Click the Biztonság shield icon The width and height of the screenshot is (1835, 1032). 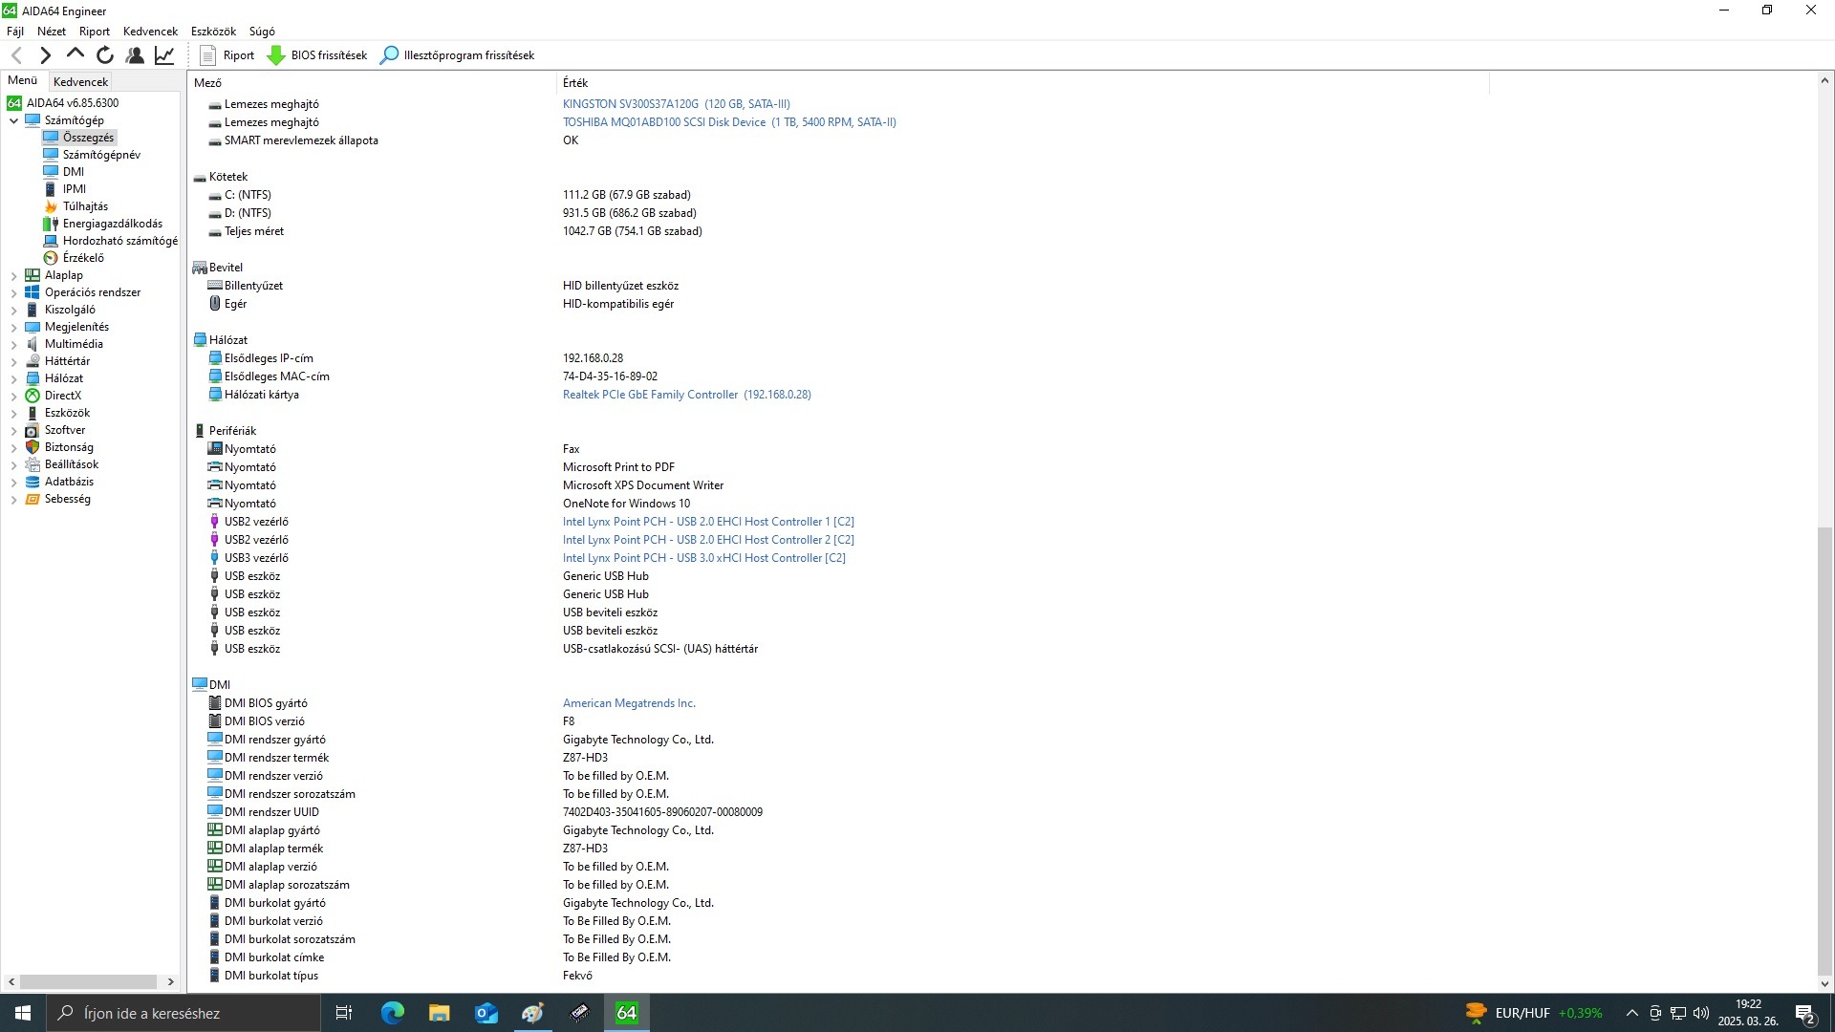click(32, 447)
